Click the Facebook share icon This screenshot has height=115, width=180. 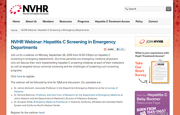click(x=118, y=49)
